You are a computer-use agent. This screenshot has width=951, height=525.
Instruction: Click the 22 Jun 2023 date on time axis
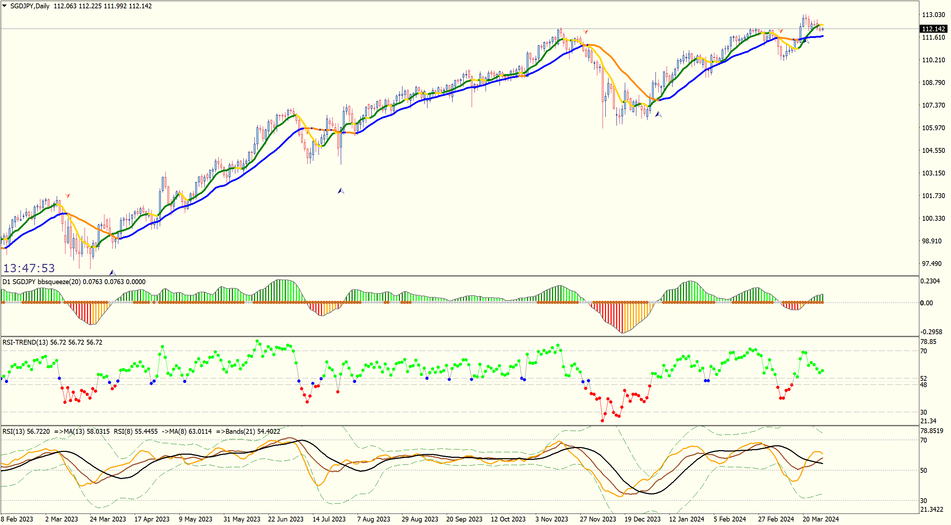coord(285,519)
